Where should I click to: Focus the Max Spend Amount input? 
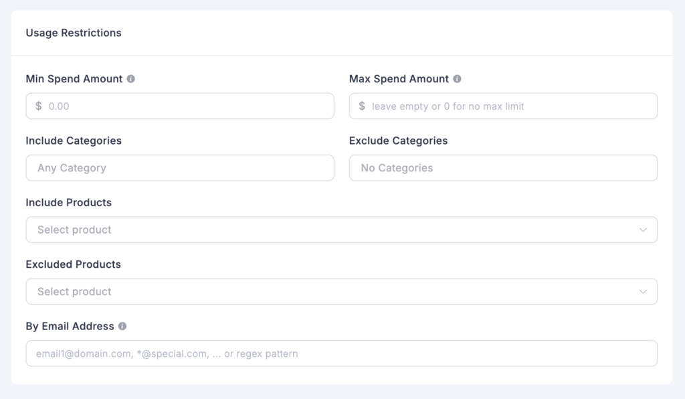point(510,106)
